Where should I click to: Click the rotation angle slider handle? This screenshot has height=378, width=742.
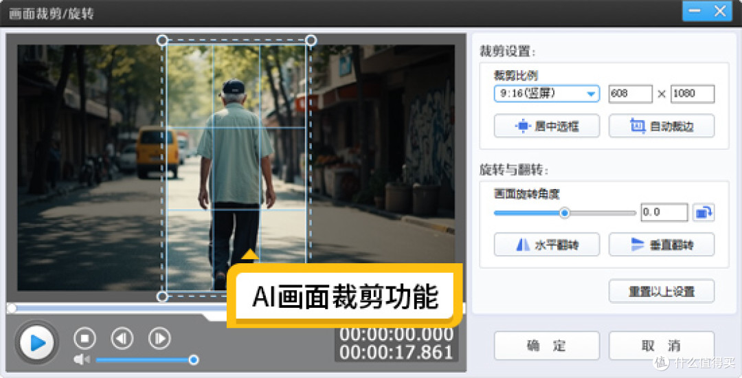click(x=564, y=213)
